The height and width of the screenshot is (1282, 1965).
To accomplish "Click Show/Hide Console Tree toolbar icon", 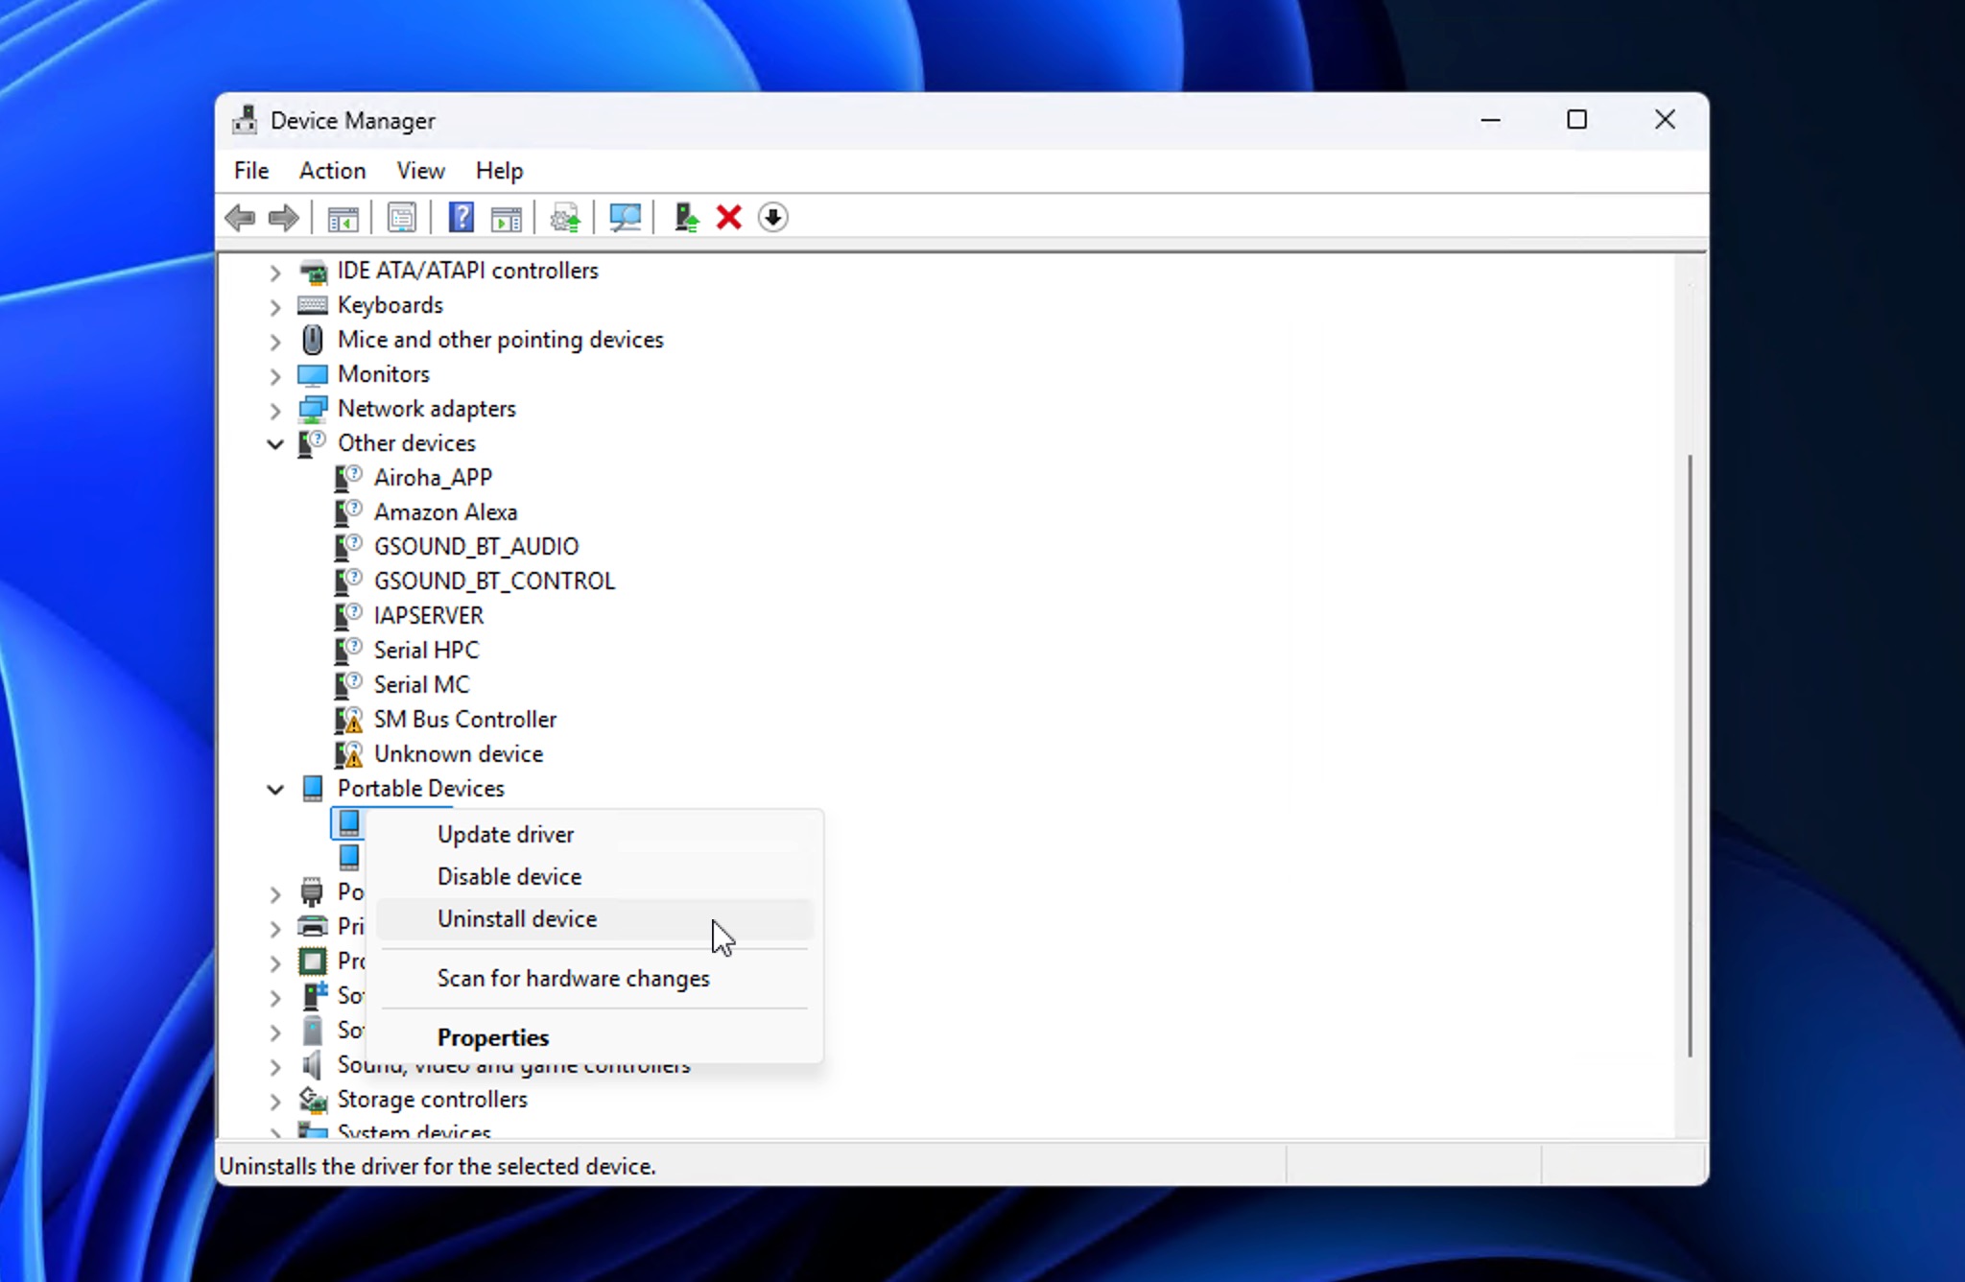I will (343, 218).
